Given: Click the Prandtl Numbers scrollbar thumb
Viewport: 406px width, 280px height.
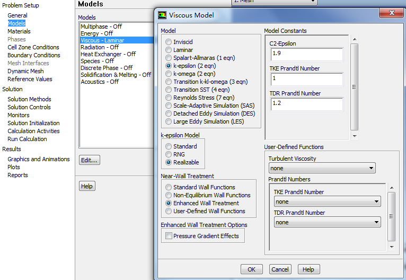Looking at the screenshot, I should coord(392,216).
